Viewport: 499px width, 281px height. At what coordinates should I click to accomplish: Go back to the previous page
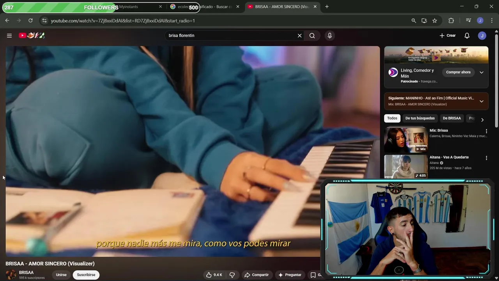pos(7,20)
